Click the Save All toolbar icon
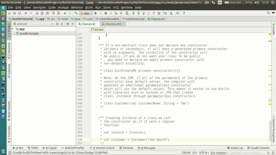The image size is (276, 155). (x=14, y=13)
